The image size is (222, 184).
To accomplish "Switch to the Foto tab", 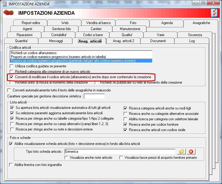I will click(x=133, y=23).
